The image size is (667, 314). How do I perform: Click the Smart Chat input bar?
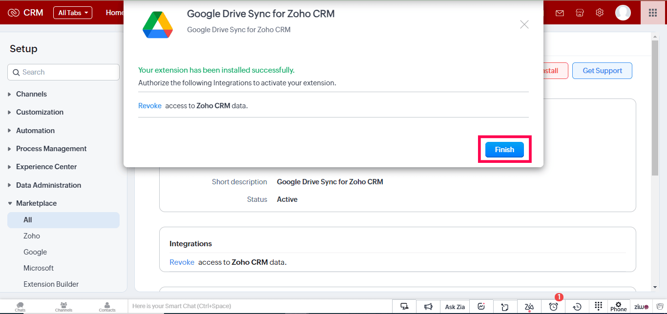pyautogui.click(x=260, y=306)
